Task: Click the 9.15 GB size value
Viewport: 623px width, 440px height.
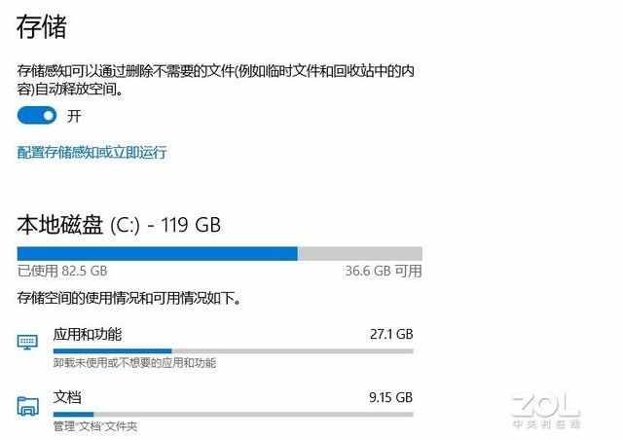Action: pos(391,397)
